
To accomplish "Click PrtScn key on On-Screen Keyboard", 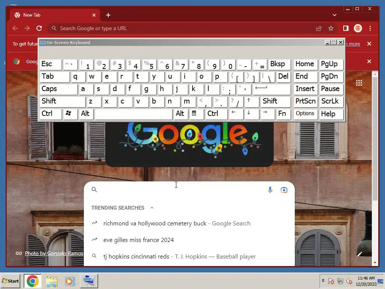I will coord(305,102).
